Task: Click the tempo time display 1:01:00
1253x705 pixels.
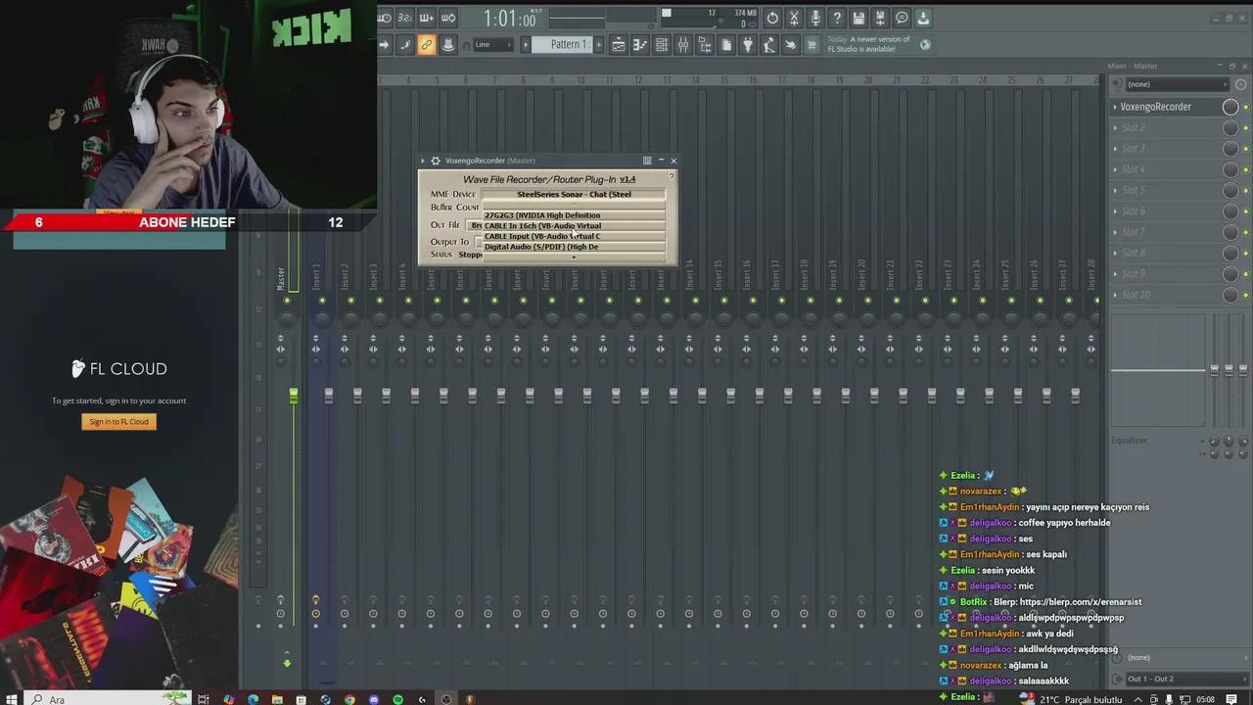Action: tap(510, 19)
